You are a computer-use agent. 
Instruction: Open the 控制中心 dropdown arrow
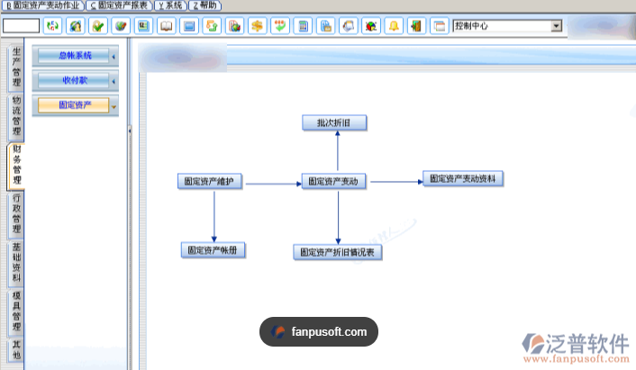557,26
